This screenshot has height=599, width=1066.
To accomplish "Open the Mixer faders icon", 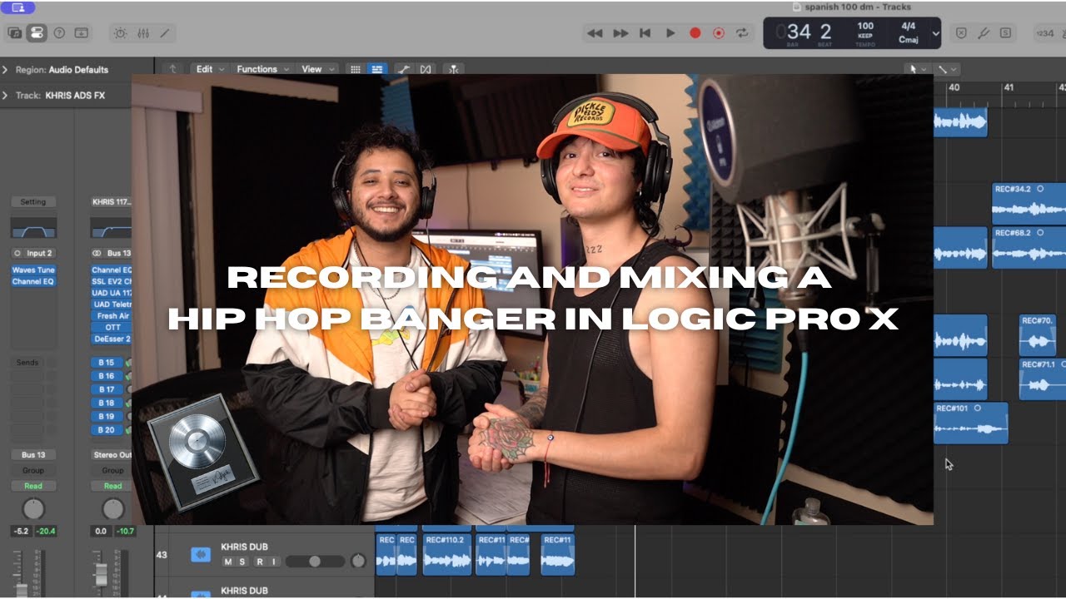I will point(142,33).
